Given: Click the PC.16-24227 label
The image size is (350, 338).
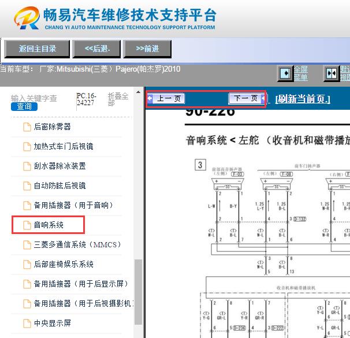Looking at the screenshot, I should 87,99.
